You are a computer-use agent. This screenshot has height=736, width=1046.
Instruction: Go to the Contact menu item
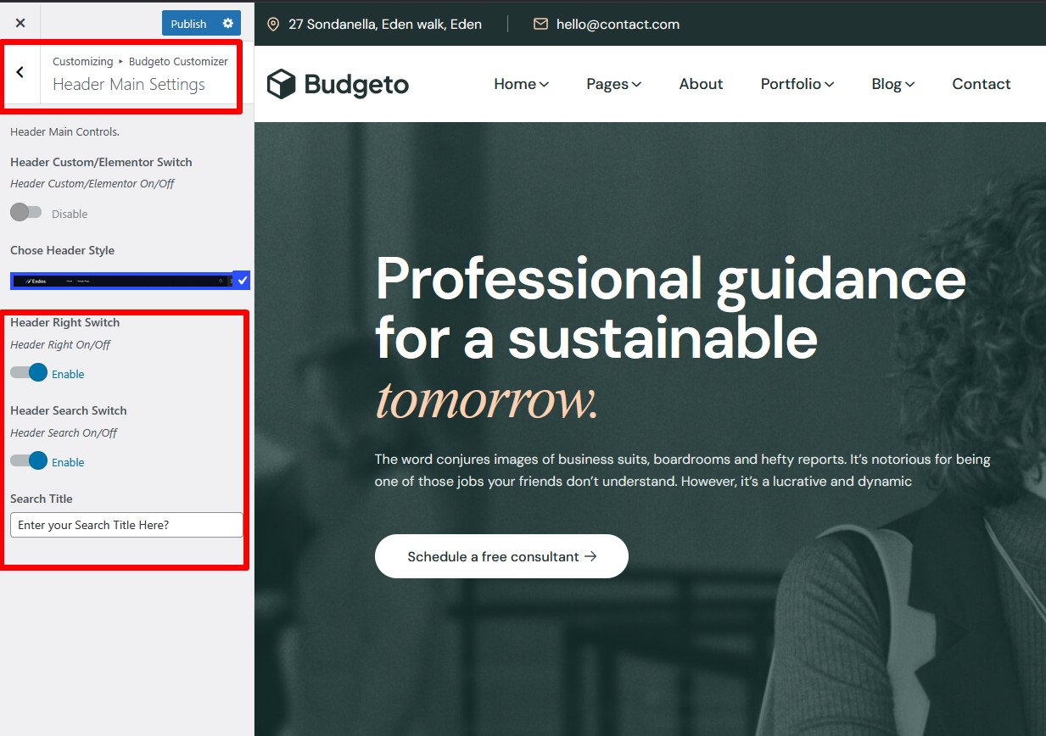(x=981, y=84)
